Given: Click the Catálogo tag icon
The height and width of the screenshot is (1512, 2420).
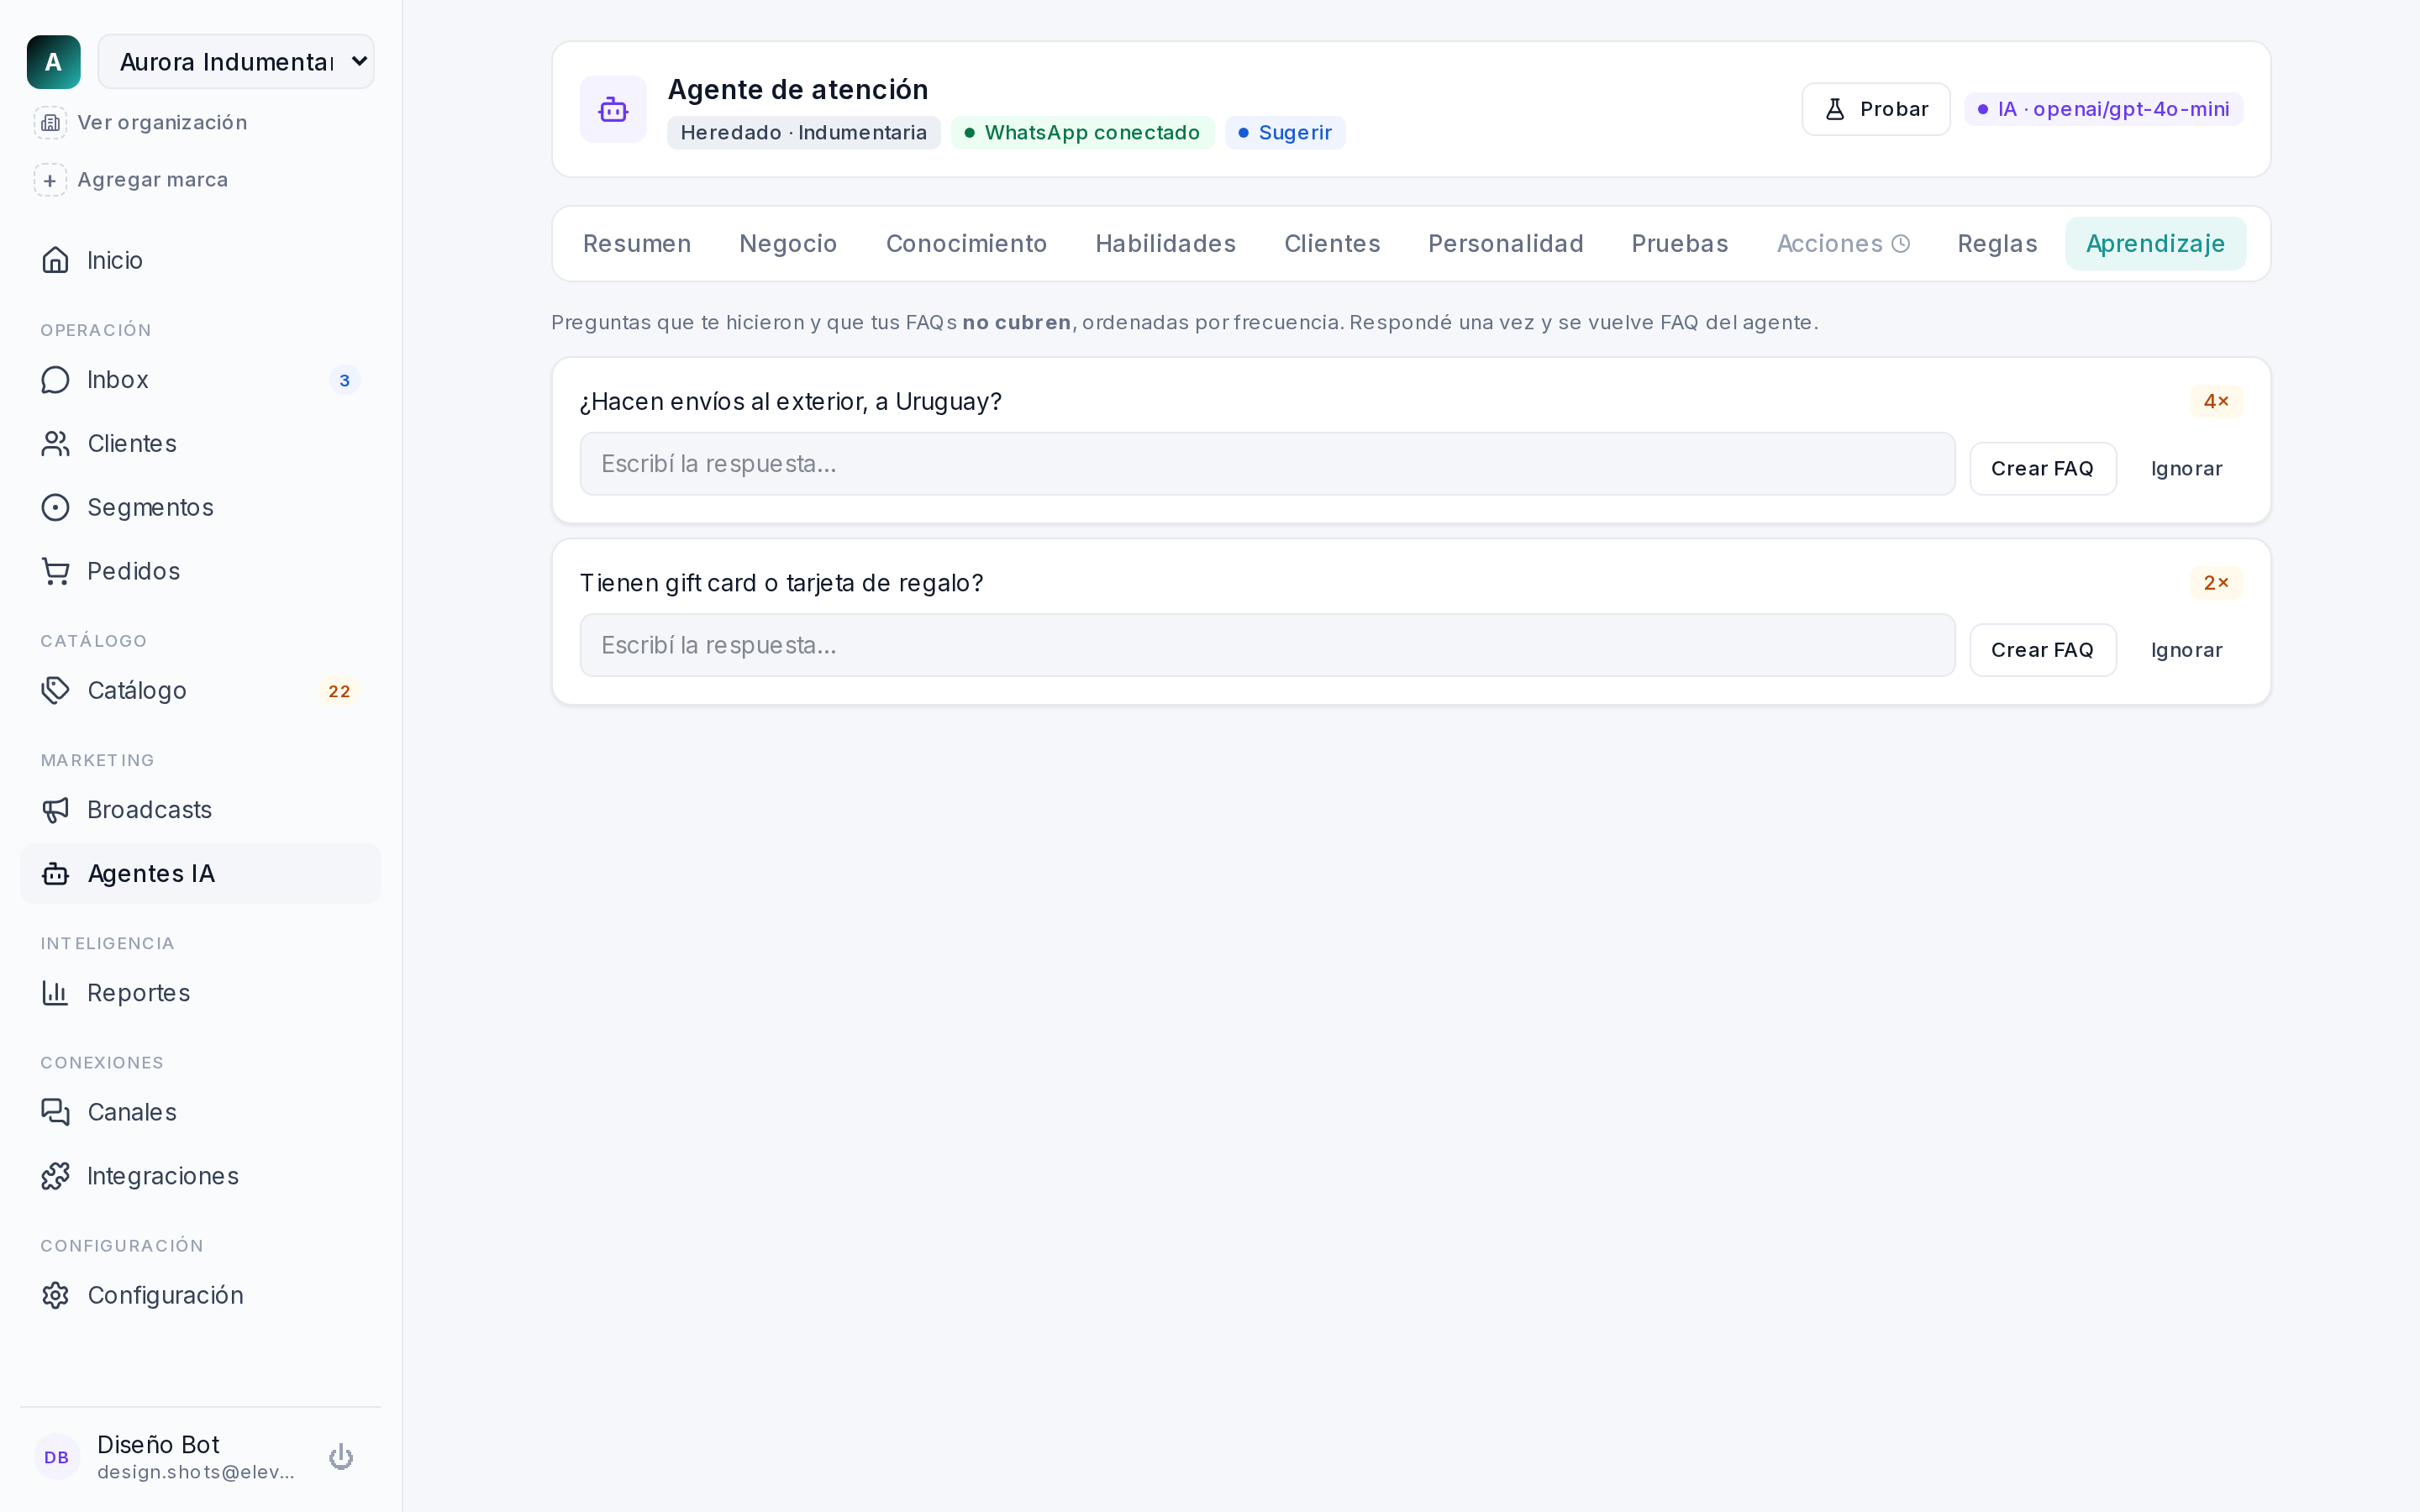Looking at the screenshot, I should coord(55,691).
